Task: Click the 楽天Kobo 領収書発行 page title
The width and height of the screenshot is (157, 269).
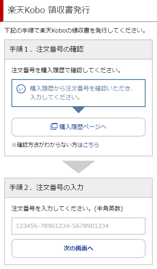Action: [49, 10]
